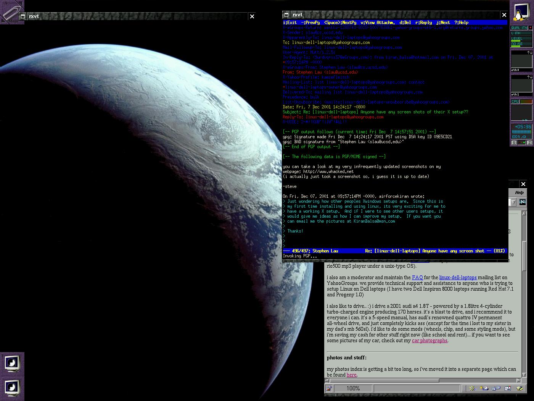The width and height of the screenshot is (534, 401).
Task: Click the browser horizontal scrollbar thumb
Action: (x=384, y=380)
